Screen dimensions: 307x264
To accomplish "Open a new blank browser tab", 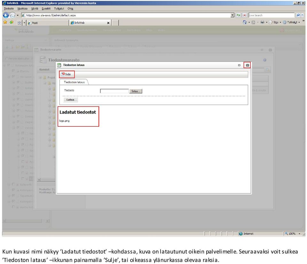I will point(115,23).
